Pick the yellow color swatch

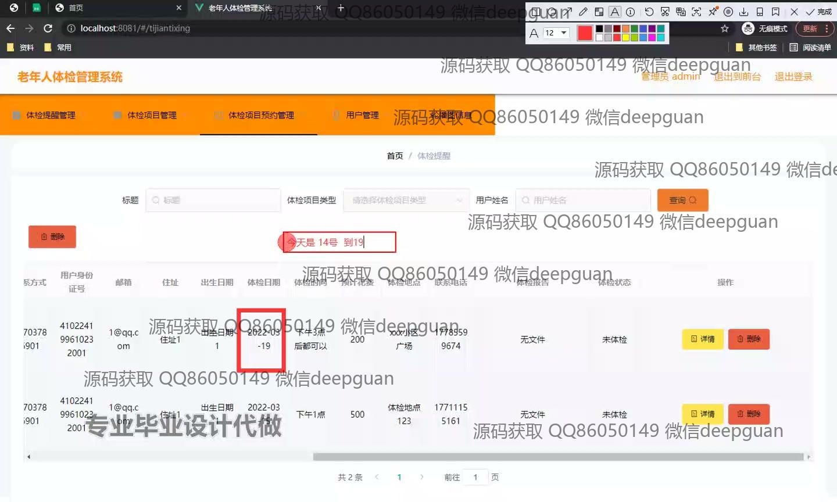[625, 38]
